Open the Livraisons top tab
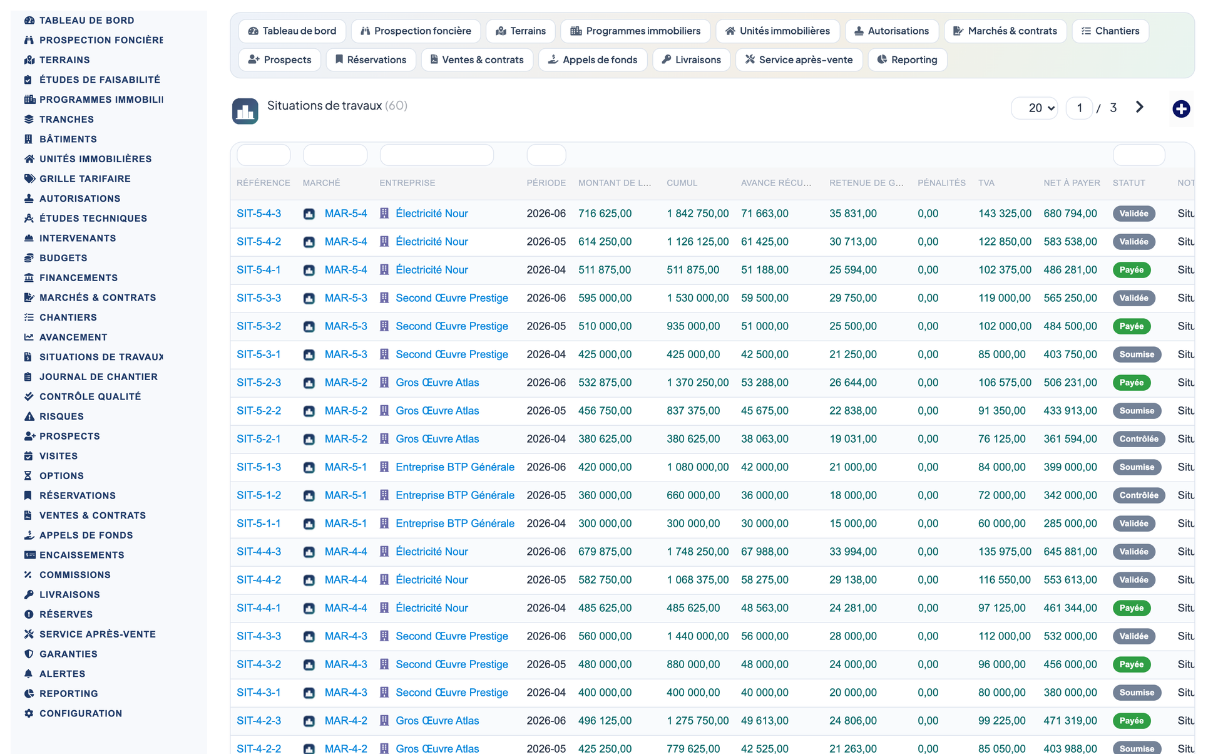Screen dimensions: 1218x754 click(691, 59)
